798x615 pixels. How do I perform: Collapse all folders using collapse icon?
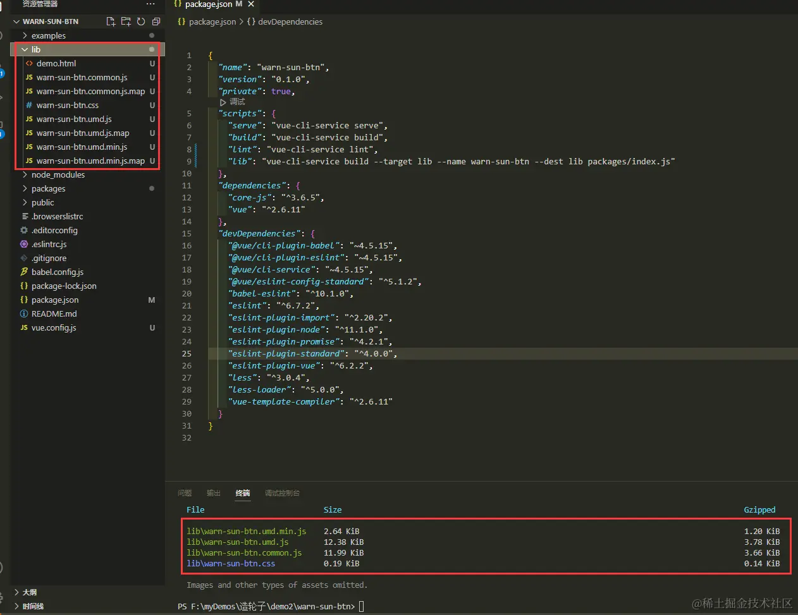pyautogui.click(x=156, y=21)
